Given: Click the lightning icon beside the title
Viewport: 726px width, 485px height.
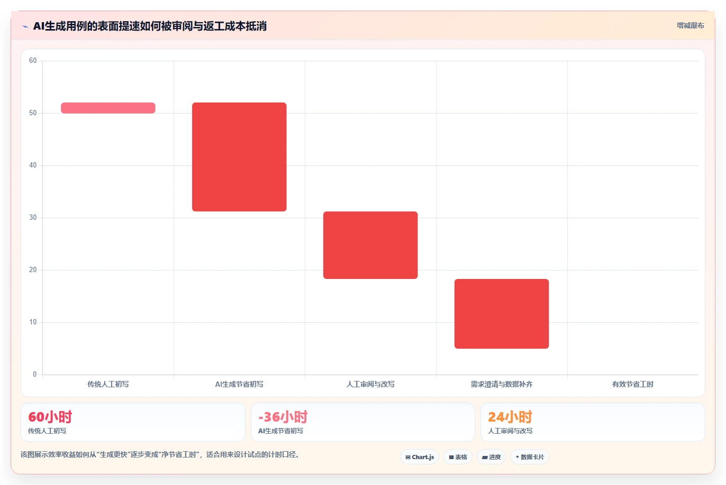Looking at the screenshot, I should coord(25,26).
